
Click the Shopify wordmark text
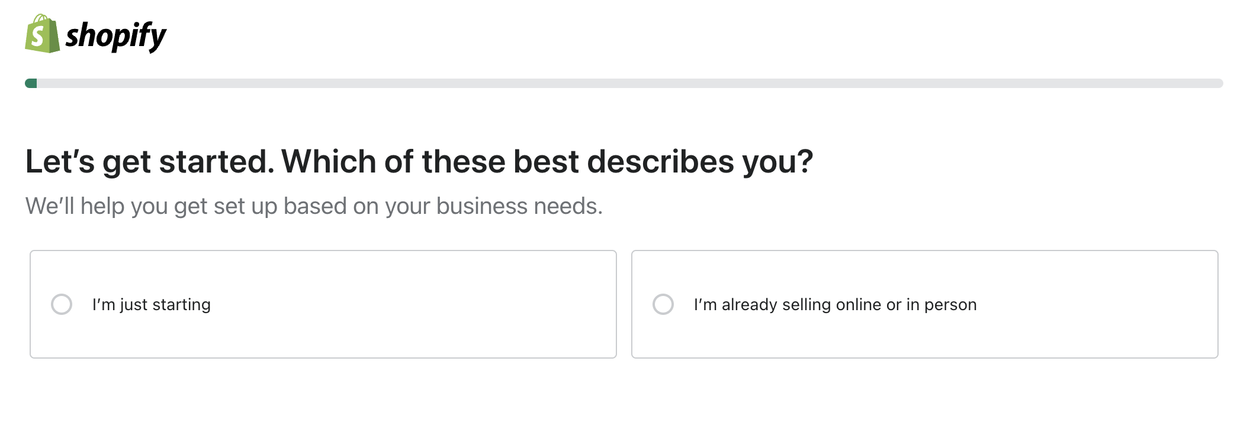(x=115, y=36)
